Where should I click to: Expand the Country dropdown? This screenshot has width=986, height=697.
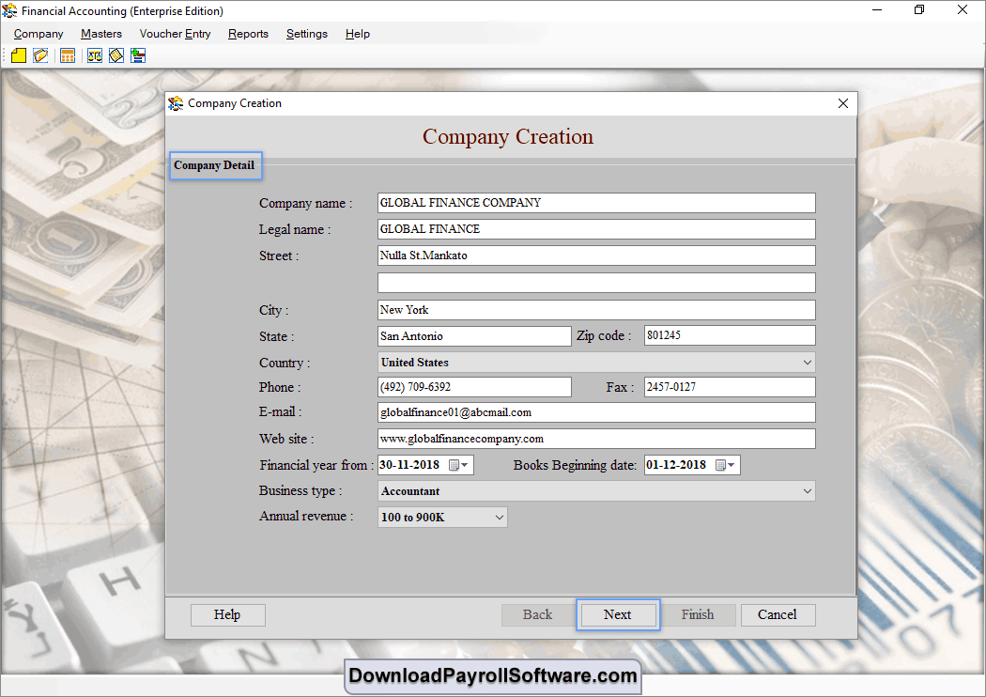coord(807,363)
